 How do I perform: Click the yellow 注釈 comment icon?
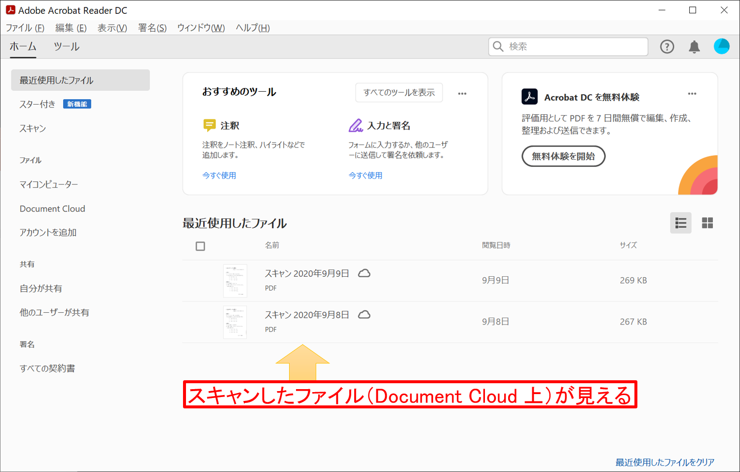(209, 125)
